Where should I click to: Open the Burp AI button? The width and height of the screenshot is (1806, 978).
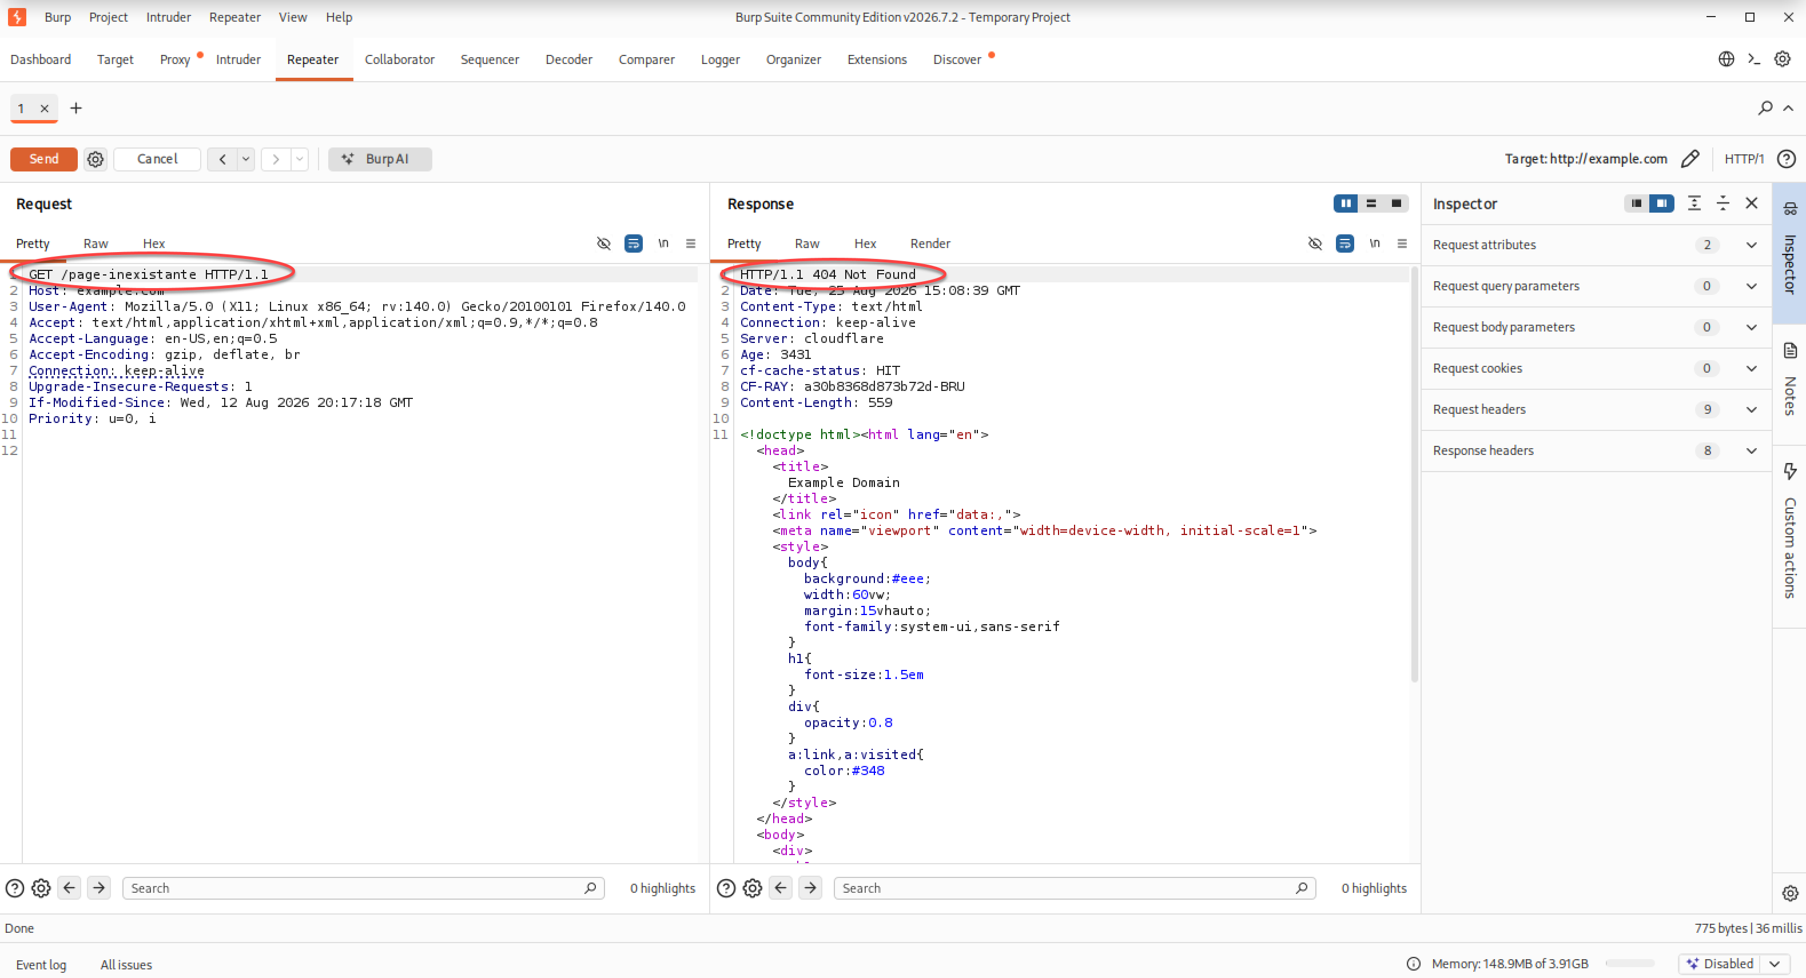pyautogui.click(x=379, y=159)
